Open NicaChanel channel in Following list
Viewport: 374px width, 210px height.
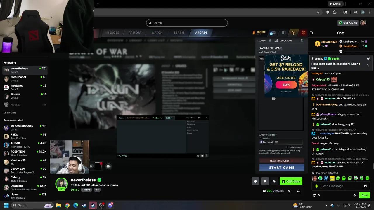[25, 79]
